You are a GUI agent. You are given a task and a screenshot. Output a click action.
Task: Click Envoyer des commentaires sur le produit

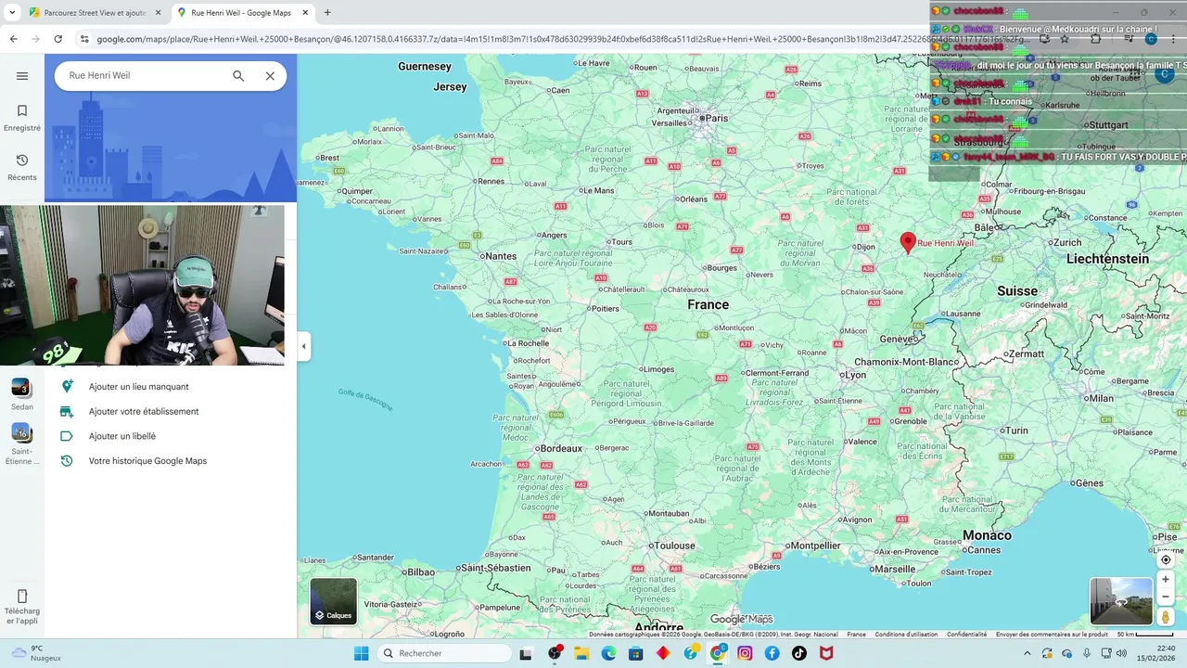click(1052, 635)
